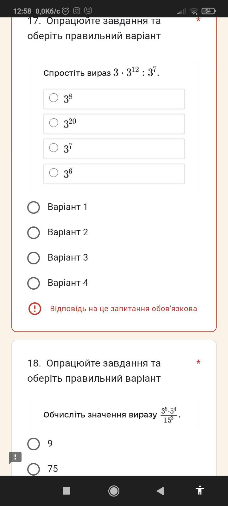Tap the red required-answer warning icon
228x506 pixels.
tap(35, 309)
